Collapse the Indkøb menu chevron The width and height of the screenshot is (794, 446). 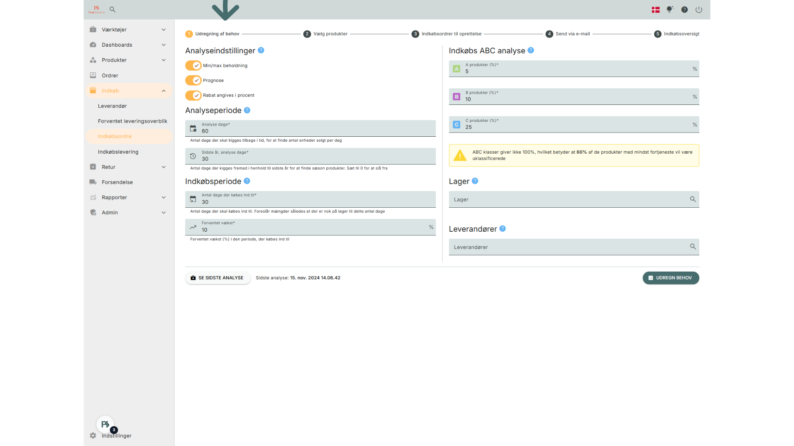[164, 91]
